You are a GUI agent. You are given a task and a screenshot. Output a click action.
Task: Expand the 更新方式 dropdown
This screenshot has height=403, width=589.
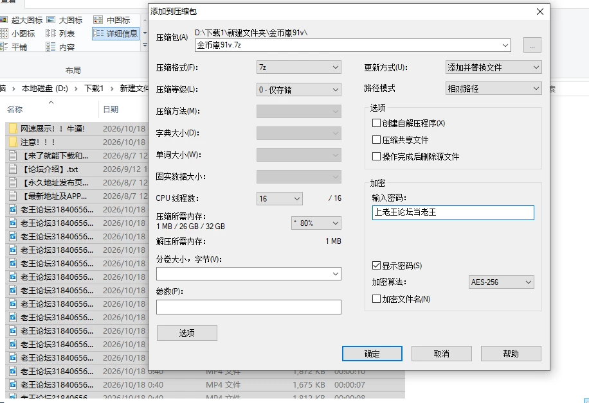(493, 67)
